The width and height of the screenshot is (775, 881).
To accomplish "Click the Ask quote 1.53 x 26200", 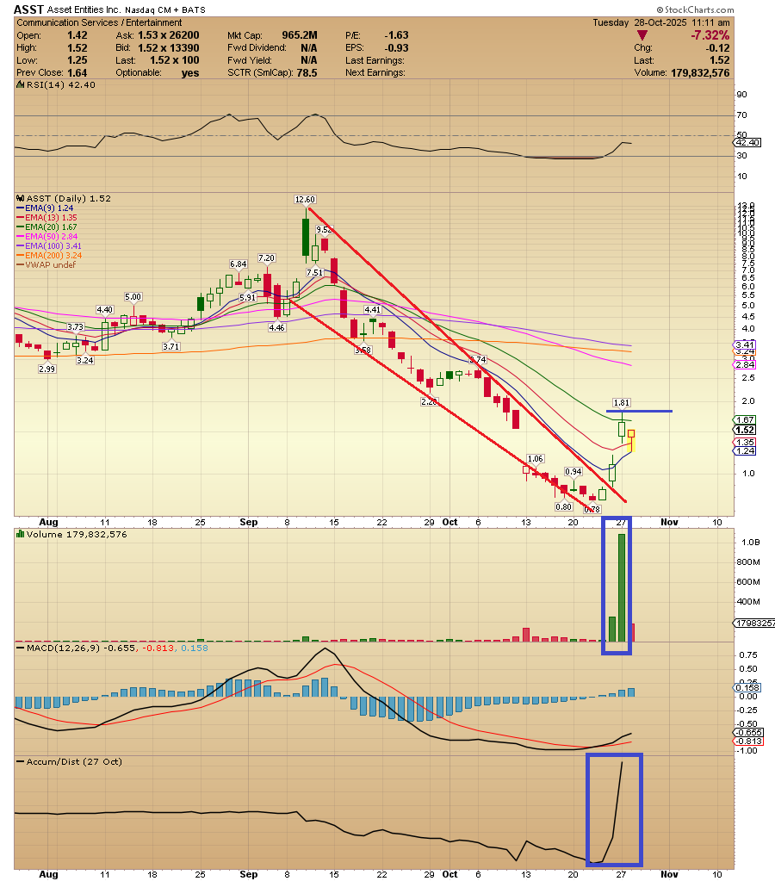I will pos(169,35).
